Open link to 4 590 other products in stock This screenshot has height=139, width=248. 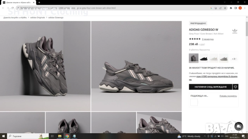pyautogui.click(x=217, y=76)
